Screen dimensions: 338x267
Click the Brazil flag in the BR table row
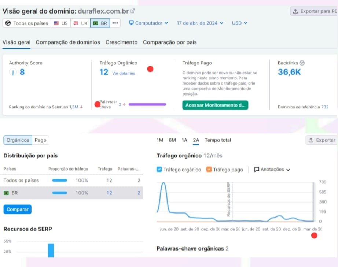7,193
